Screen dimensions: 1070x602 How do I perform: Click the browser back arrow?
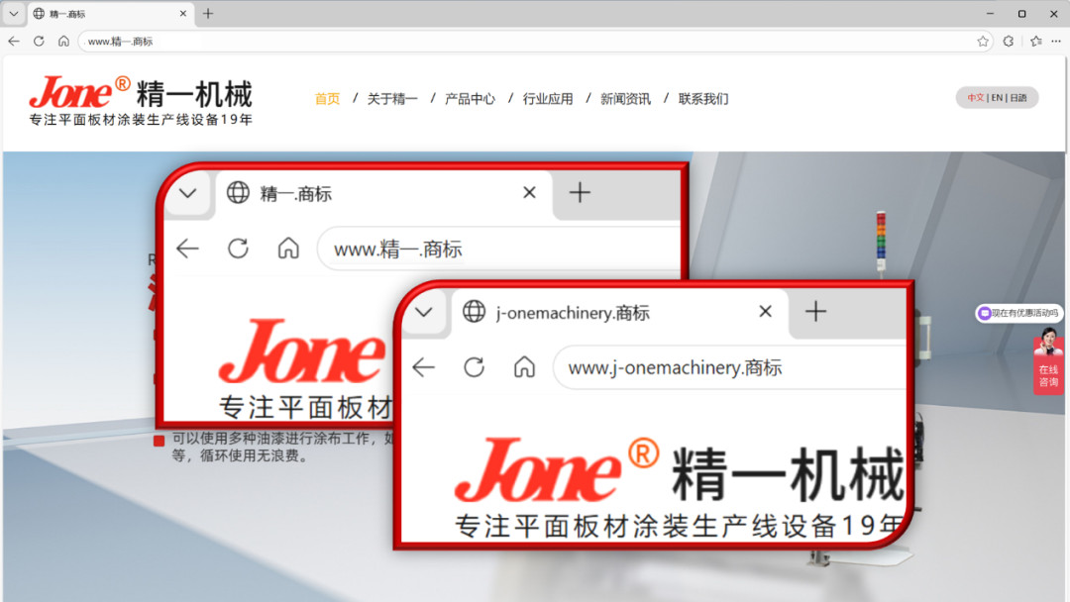tap(14, 41)
